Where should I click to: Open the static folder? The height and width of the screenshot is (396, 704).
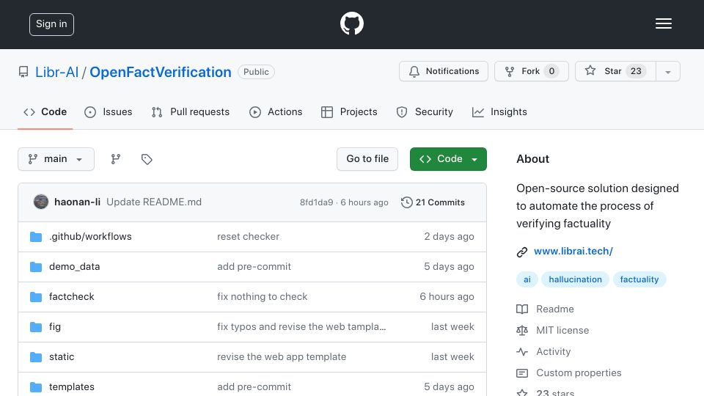(x=62, y=357)
